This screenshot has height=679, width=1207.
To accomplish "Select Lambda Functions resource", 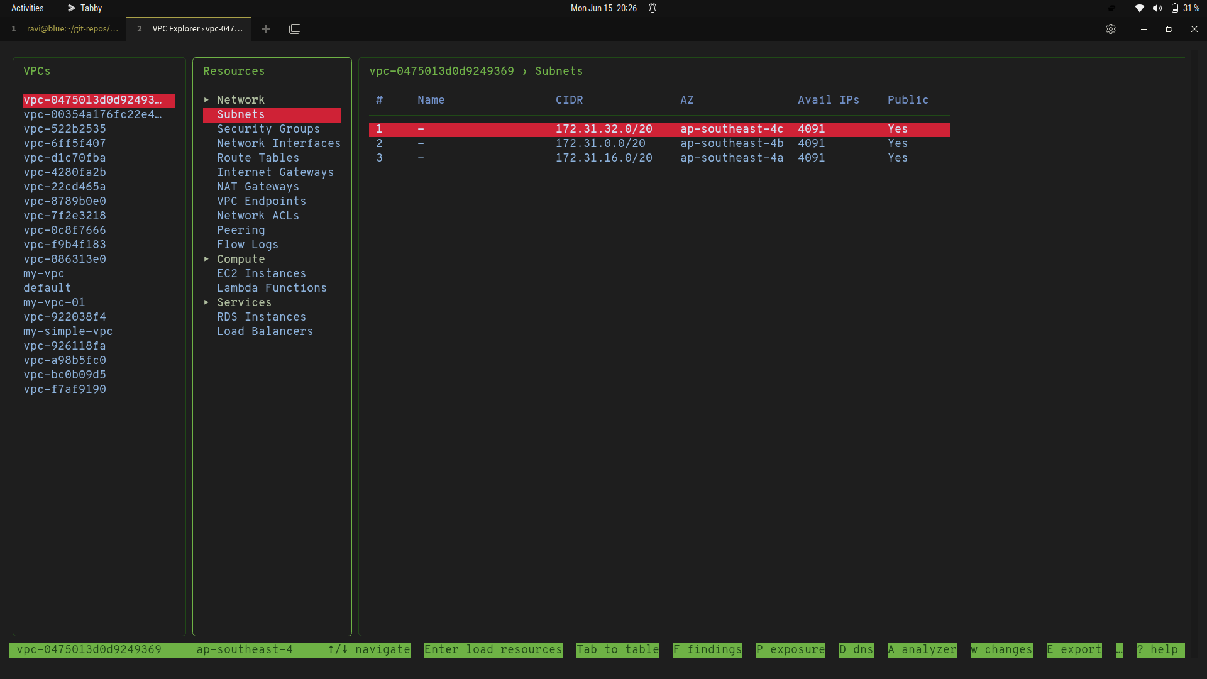I will coord(272,288).
